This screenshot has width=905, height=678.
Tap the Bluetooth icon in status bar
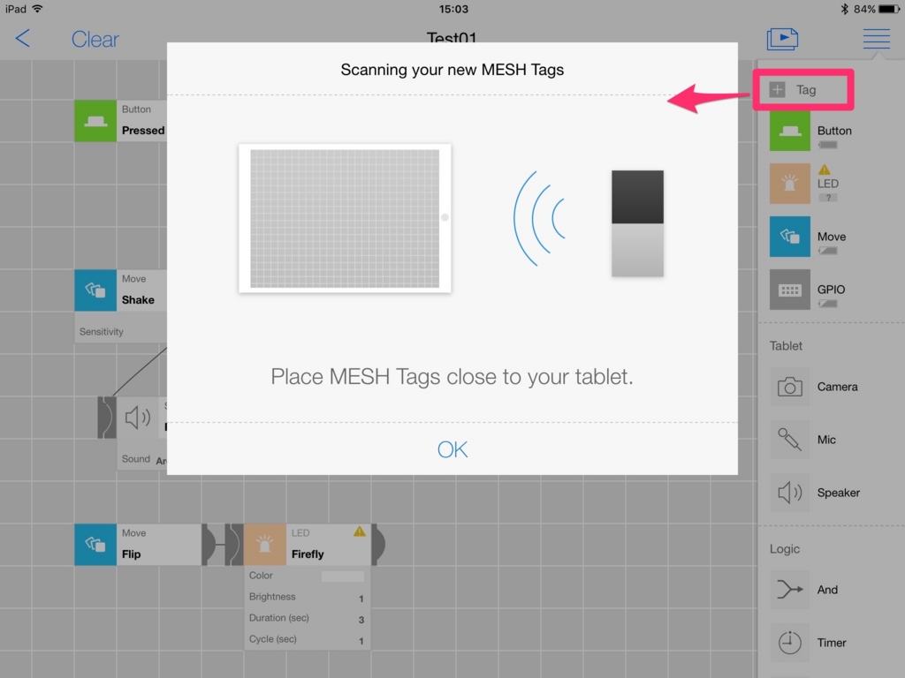click(x=844, y=9)
